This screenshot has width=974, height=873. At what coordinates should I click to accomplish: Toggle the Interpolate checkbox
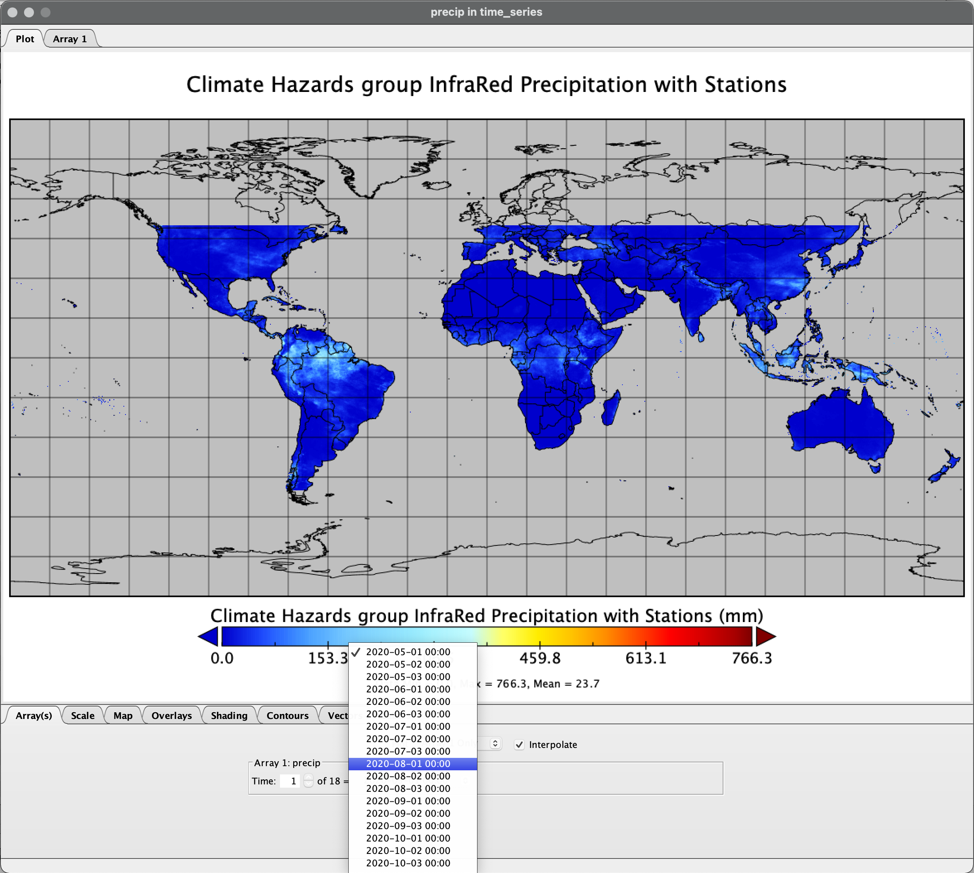(519, 745)
